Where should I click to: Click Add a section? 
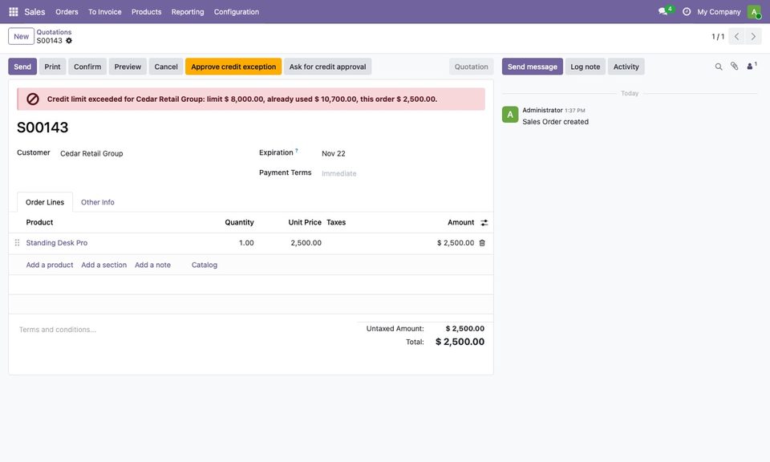tap(104, 265)
